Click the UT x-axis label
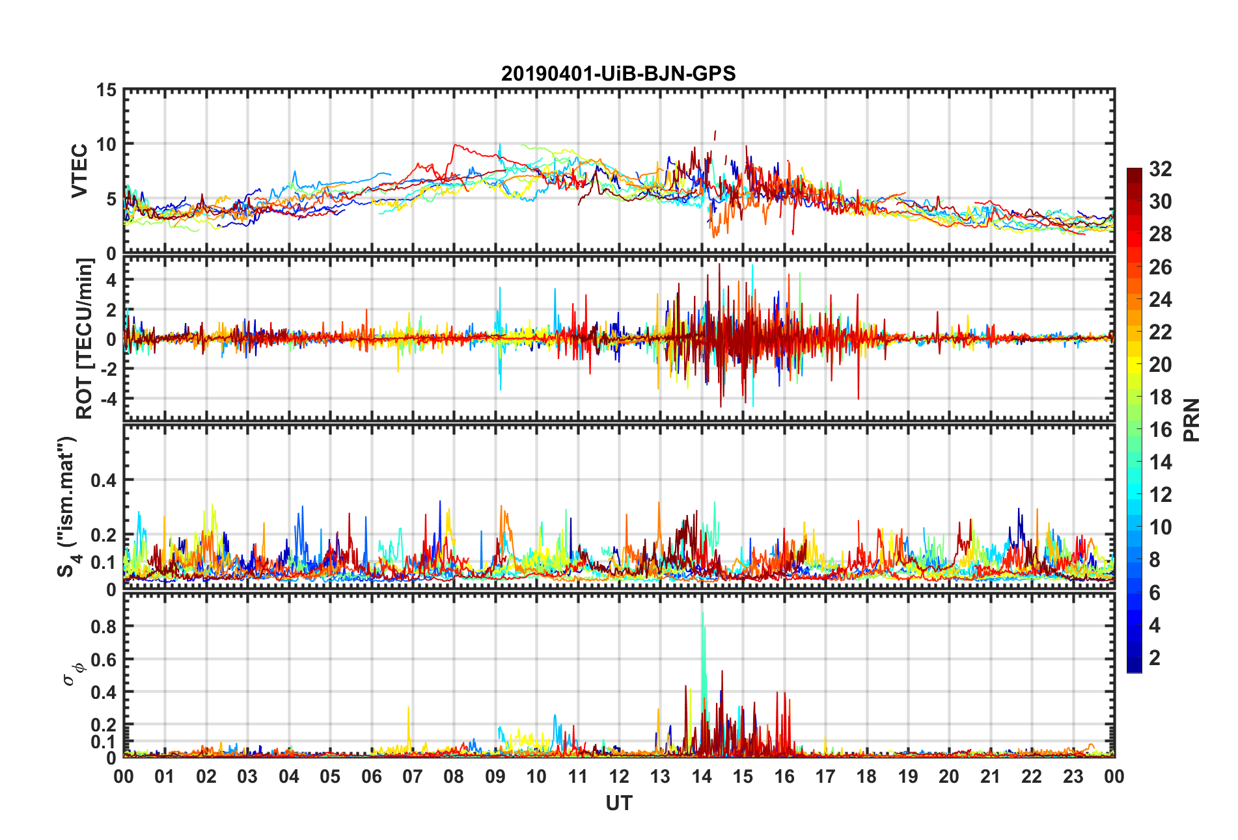This screenshot has height=840, width=1238. click(618, 804)
